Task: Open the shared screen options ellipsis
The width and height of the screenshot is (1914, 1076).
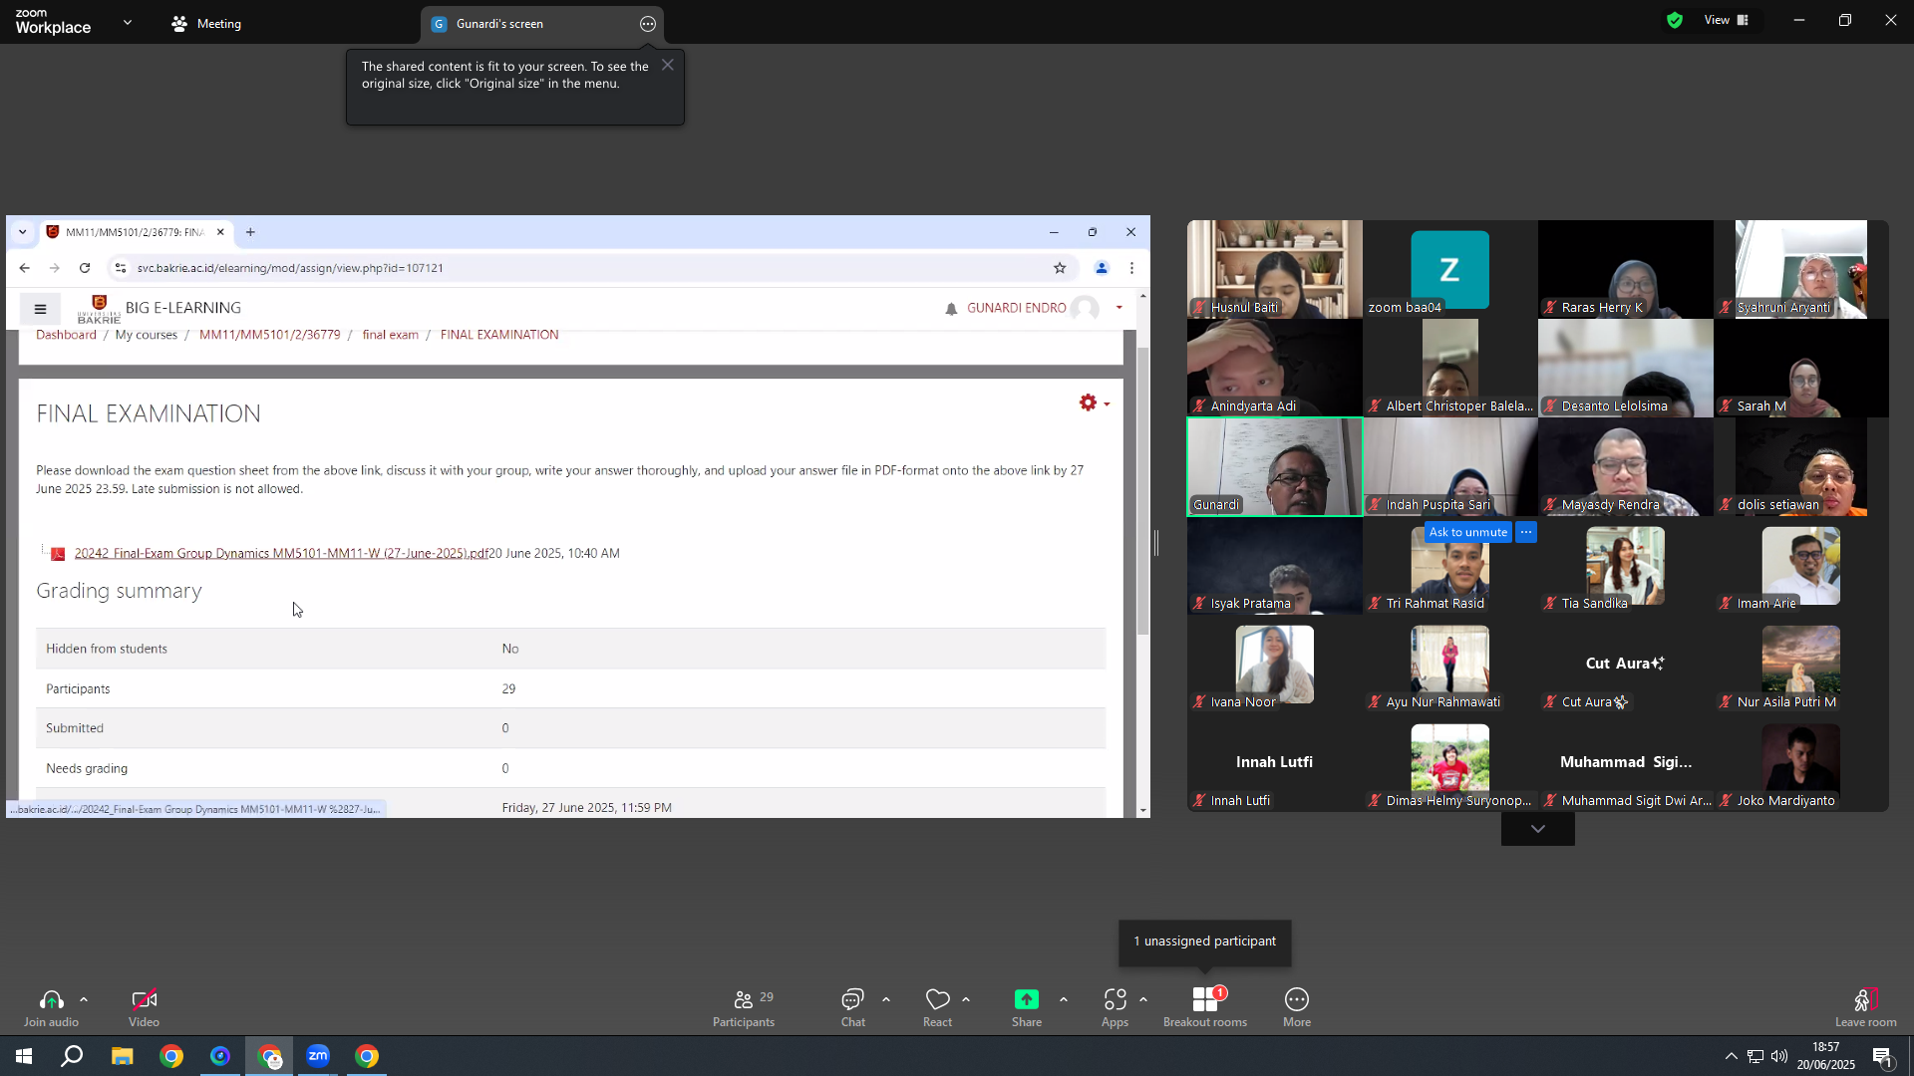Action: (x=648, y=24)
